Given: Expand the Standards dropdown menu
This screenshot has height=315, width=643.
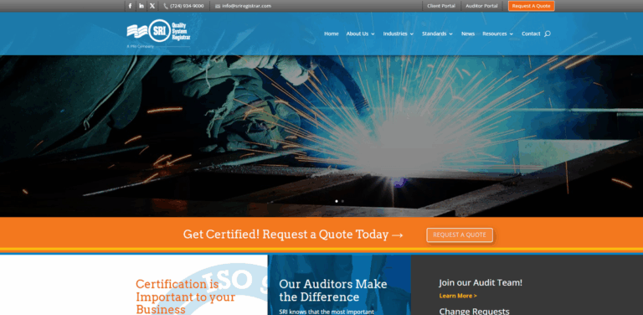Looking at the screenshot, I should pyautogui.click(x=437, y=34).
